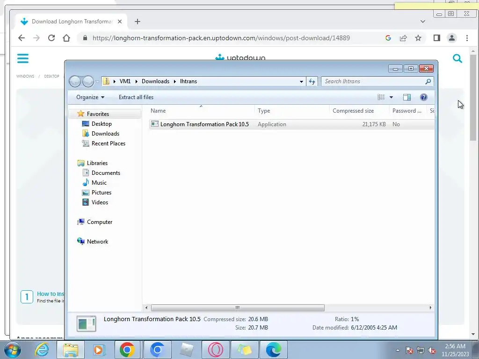The image size is (479, 359).
Task: Go to Chrome home page
Action: pos(66,38)
